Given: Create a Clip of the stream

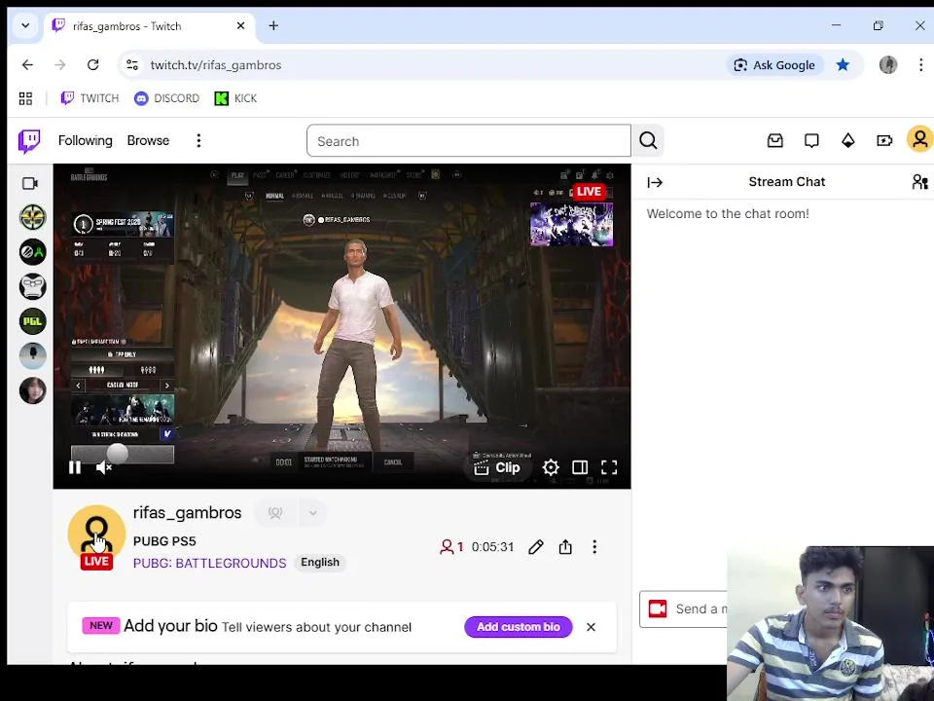Looking at the screenshot, I should pyautogui.click(x=497, y=468).
